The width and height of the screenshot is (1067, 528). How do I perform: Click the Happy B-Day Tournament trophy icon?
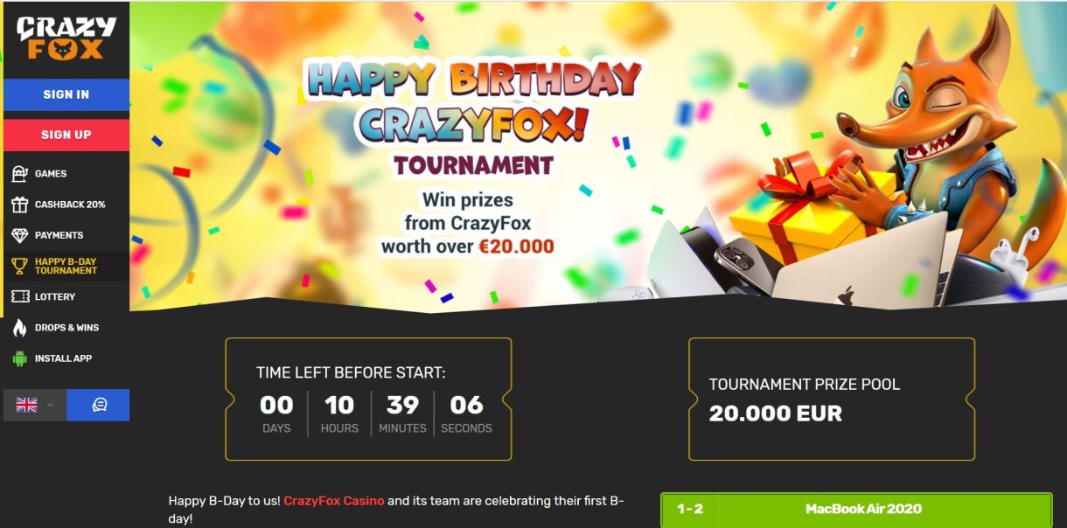[19, 266]
